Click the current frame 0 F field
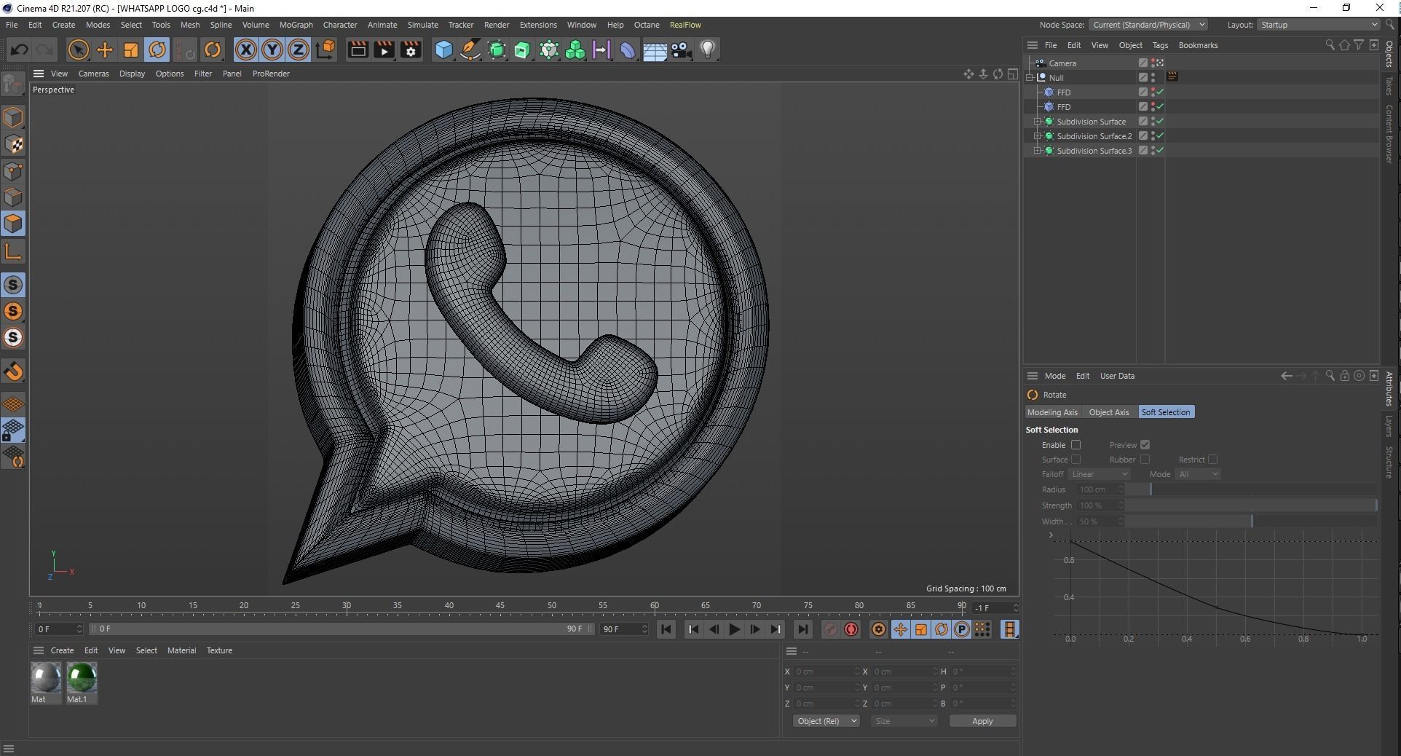Screen dimensions: 1401x756 tap(58, 629)
